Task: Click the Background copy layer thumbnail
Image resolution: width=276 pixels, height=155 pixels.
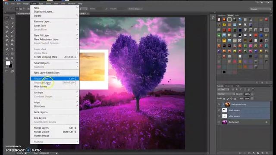Action: pyautogui.click(x=227, y=104)
